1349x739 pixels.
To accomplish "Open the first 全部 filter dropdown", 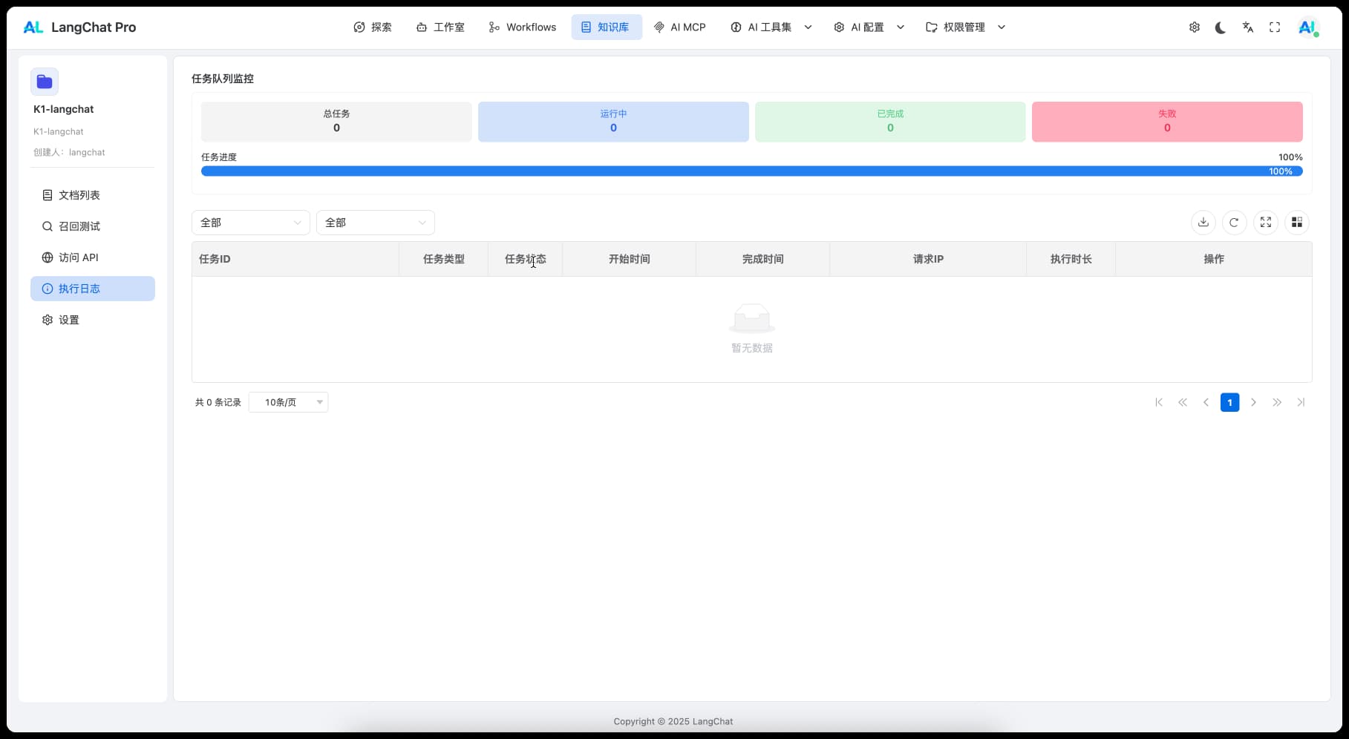I will click(250, 223).
